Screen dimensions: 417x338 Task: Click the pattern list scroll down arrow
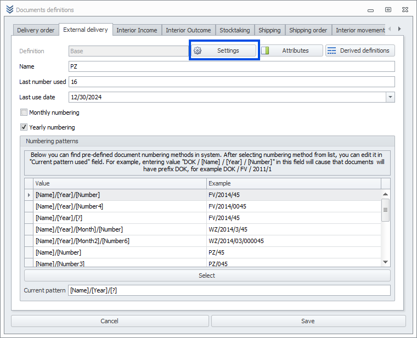pos(385,262)
